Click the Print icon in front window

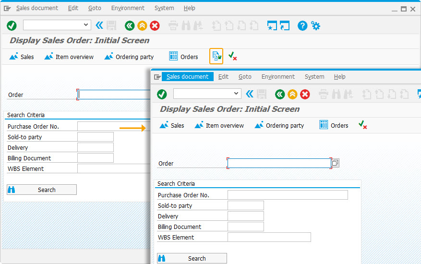point(323,94)
